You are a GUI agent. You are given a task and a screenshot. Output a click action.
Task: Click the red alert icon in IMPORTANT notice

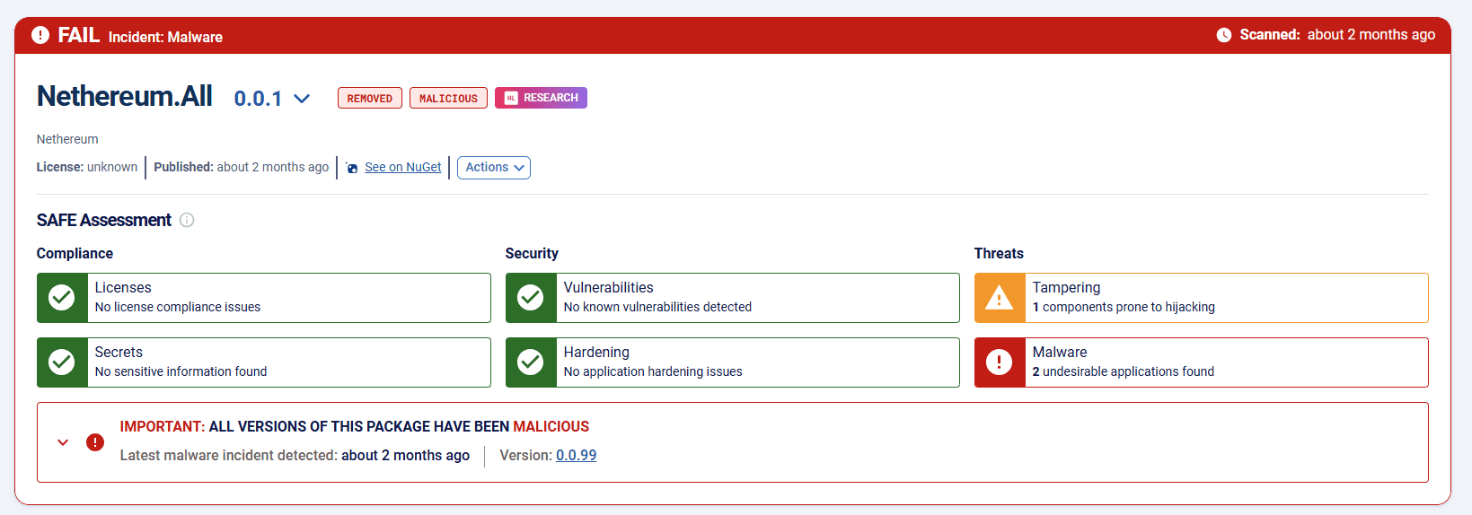(x=95, y=442)
